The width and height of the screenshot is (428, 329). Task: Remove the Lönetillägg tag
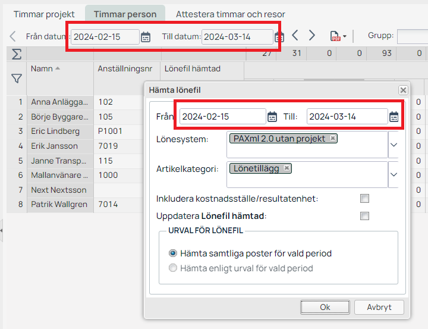coord(287,168)
